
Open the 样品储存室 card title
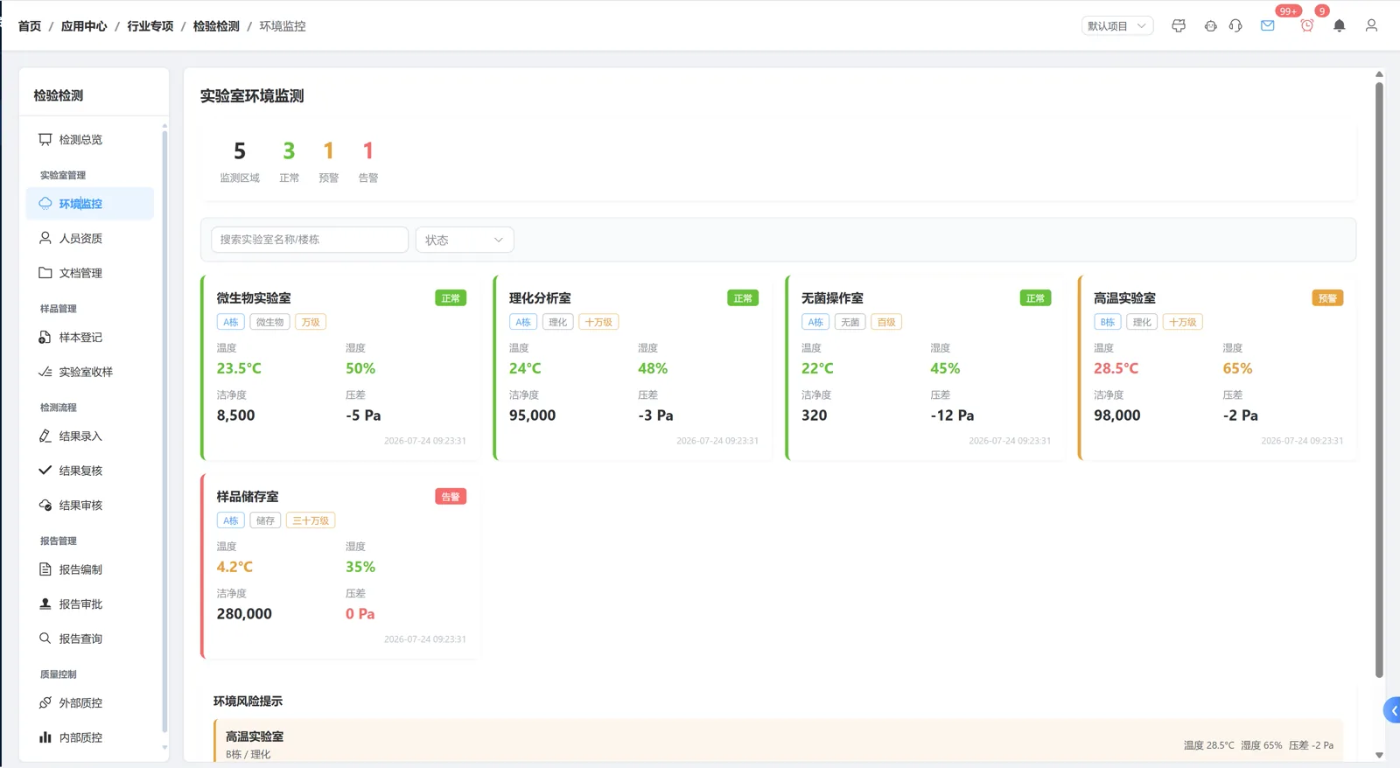[x=248, y=497]
